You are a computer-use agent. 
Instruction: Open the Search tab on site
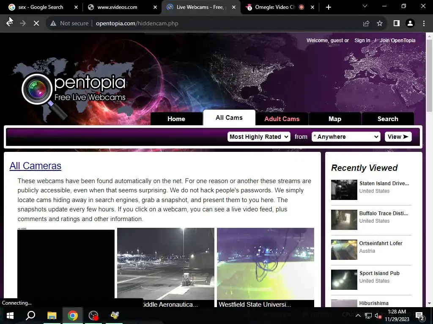pos(388,119)
